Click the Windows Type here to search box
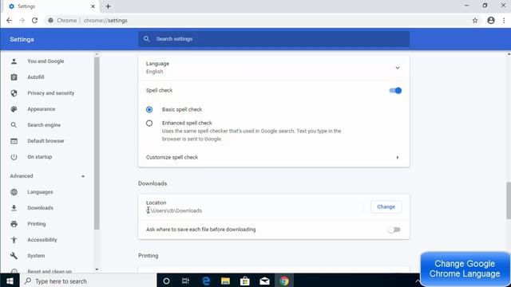This screenshot has width=511, height=287. (89, 281)
